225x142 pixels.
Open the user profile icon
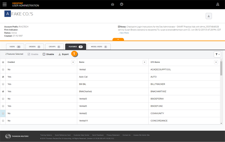click(218, 4)
